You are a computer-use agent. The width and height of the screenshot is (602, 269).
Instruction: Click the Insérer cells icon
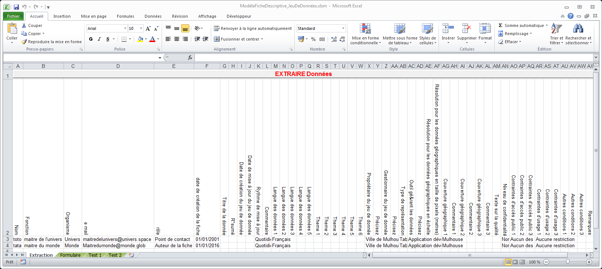pyautogui.click(x=448, y=29)
